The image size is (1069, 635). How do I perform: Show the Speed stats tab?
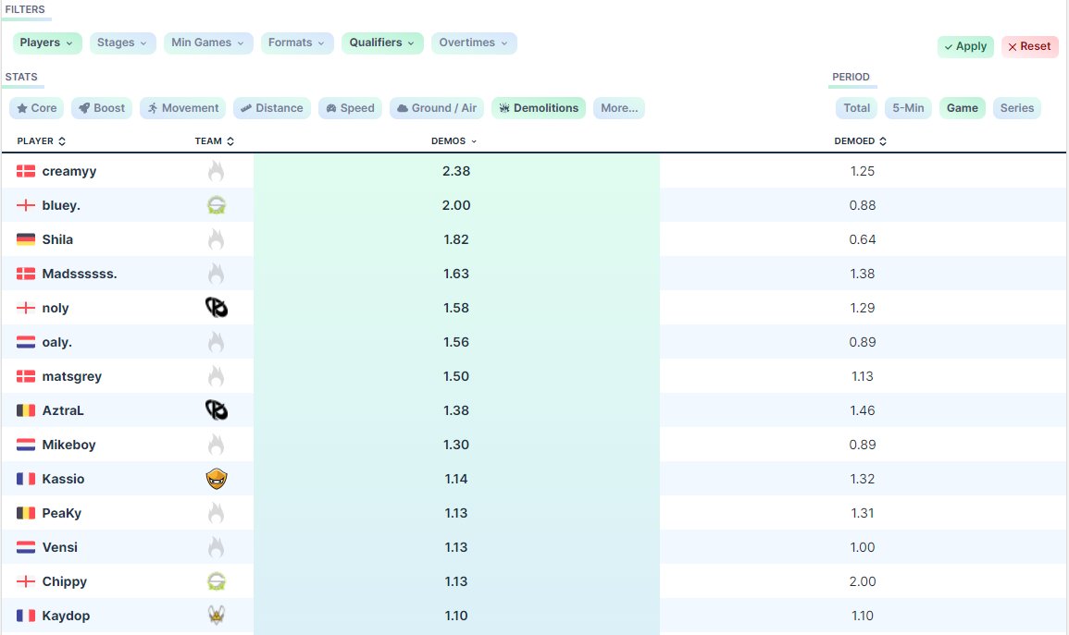(x=350, y=108)
